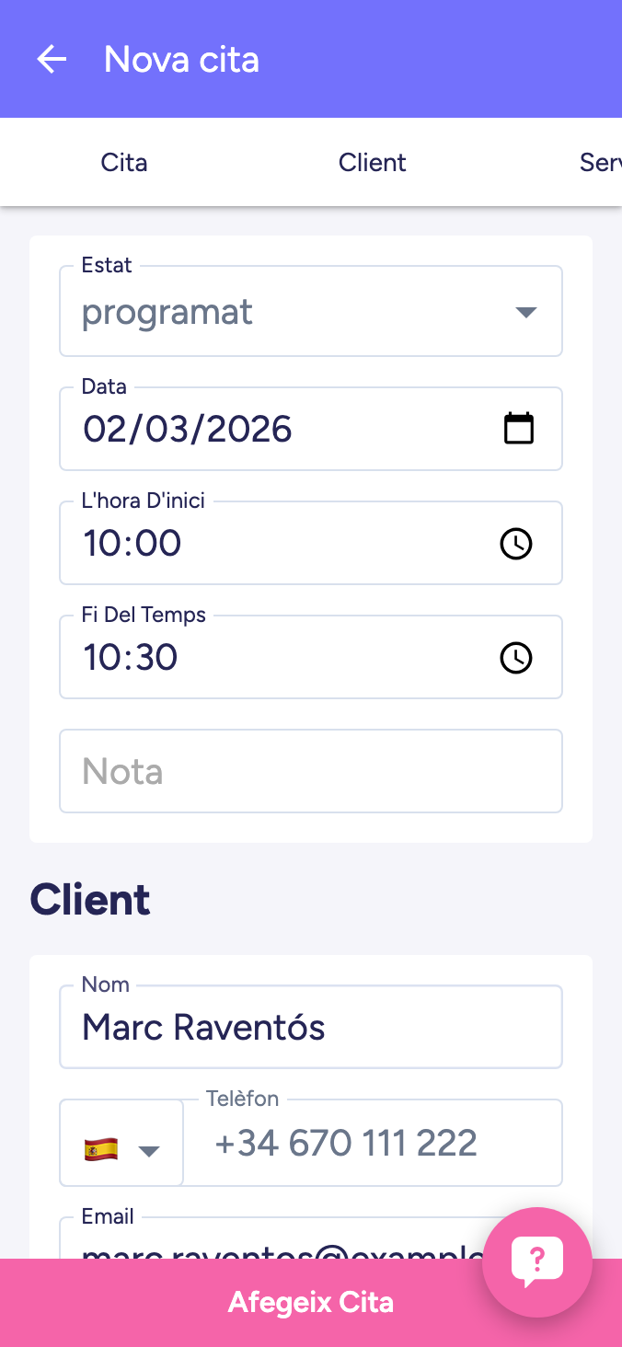Open the help chat bubble
This screenshot has height=1347, width=622.
pos(537,1262)
